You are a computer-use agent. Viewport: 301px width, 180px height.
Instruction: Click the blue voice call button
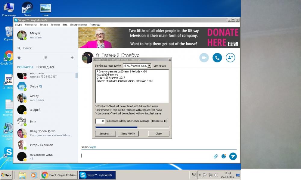(217, 58)
